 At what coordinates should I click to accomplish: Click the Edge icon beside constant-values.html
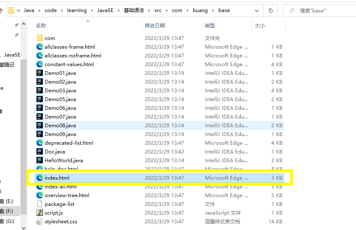pos(40,64)
